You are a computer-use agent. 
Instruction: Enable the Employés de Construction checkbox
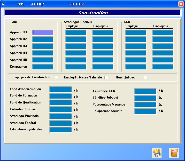56,77
